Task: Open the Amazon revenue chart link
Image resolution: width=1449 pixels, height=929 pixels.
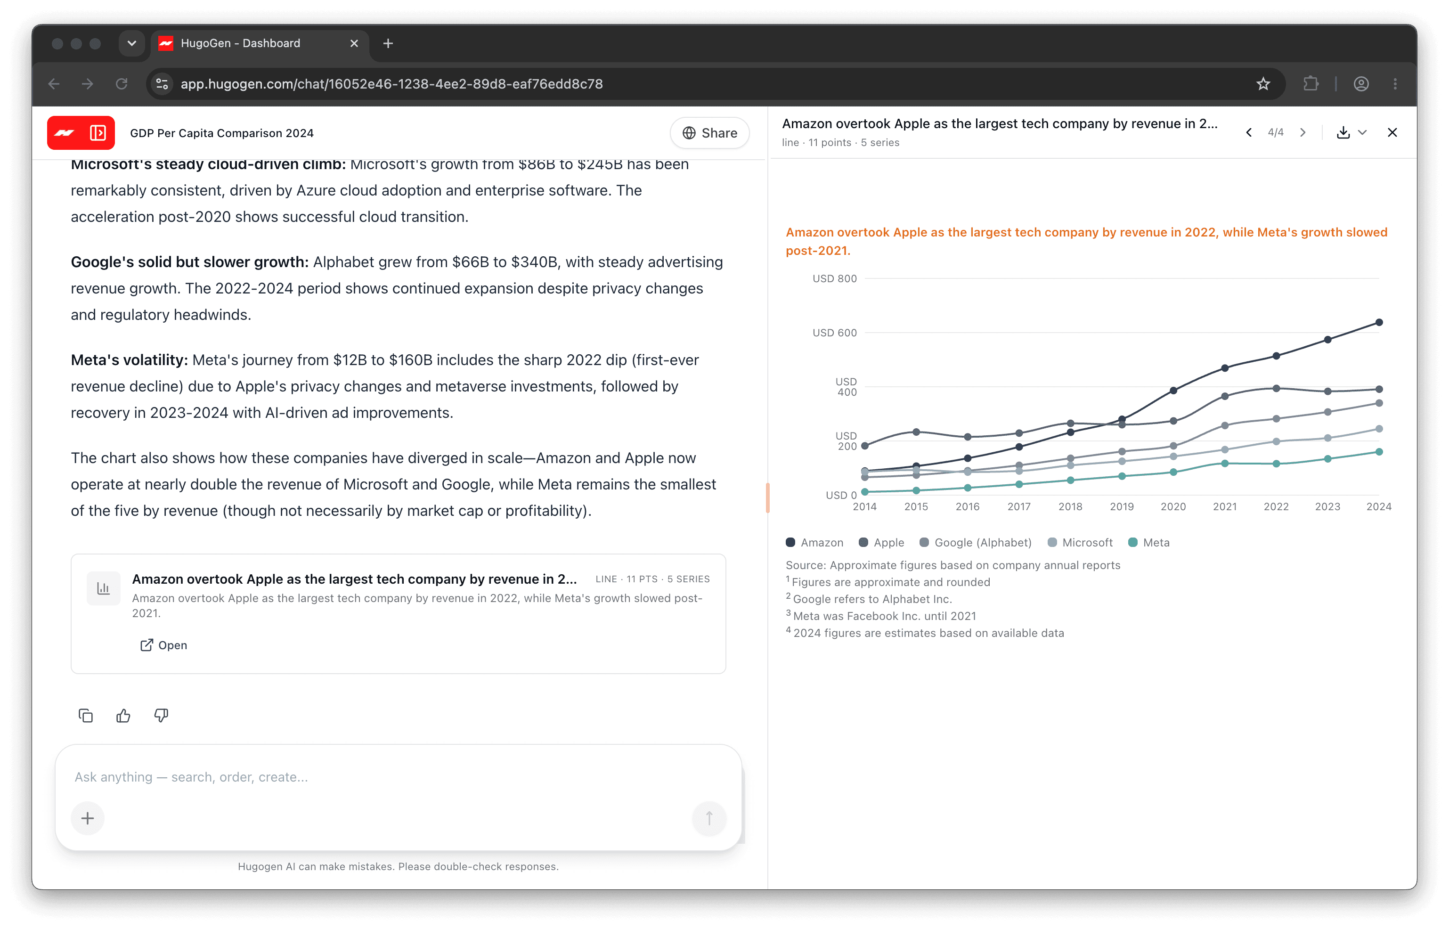Action: click(x=163, y=645)
